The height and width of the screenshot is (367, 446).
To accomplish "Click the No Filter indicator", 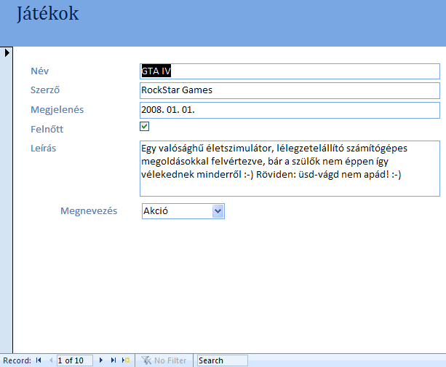I will pyautogui.click(x=164, y=360).
